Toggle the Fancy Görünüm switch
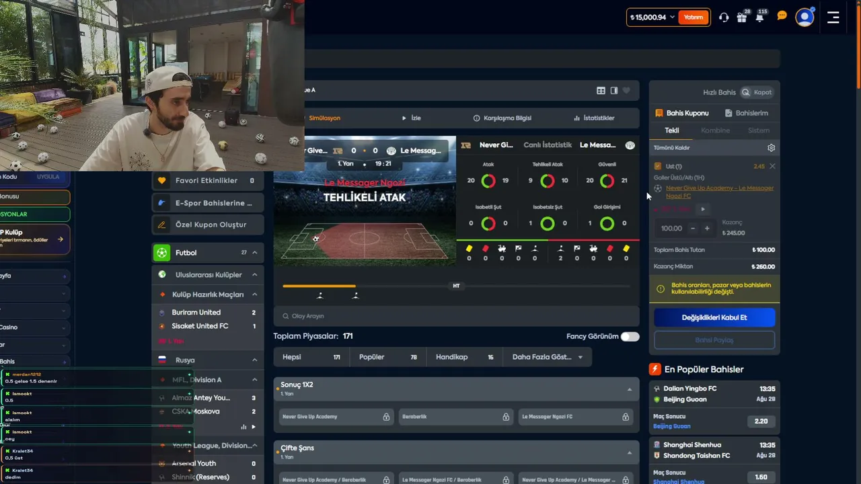Screen dimensions: 861x484 tap(630, 336)
